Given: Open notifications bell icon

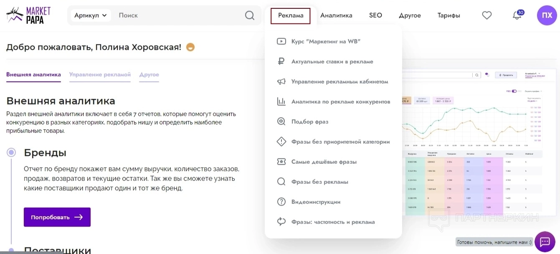Looking at the screenshot, I should [x=517, y=15].
